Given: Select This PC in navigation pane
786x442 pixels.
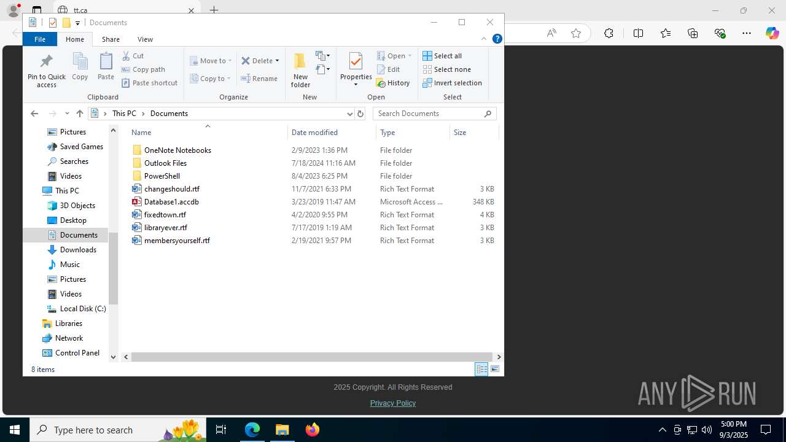Looking at the screenshot, I should [x=67, y=191].
